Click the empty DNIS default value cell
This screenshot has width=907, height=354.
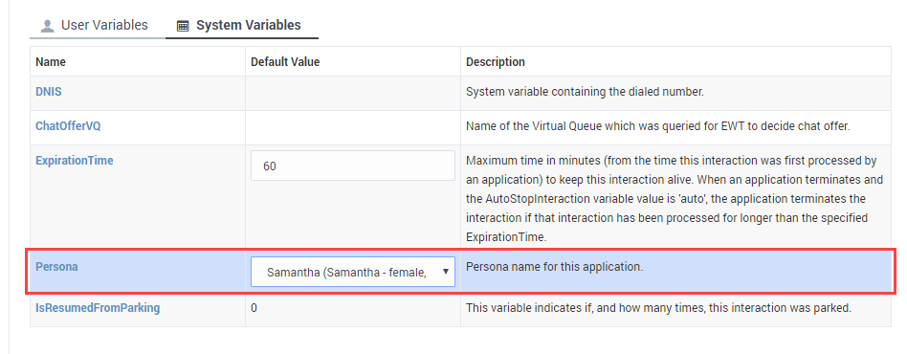(x=353, y=93)
